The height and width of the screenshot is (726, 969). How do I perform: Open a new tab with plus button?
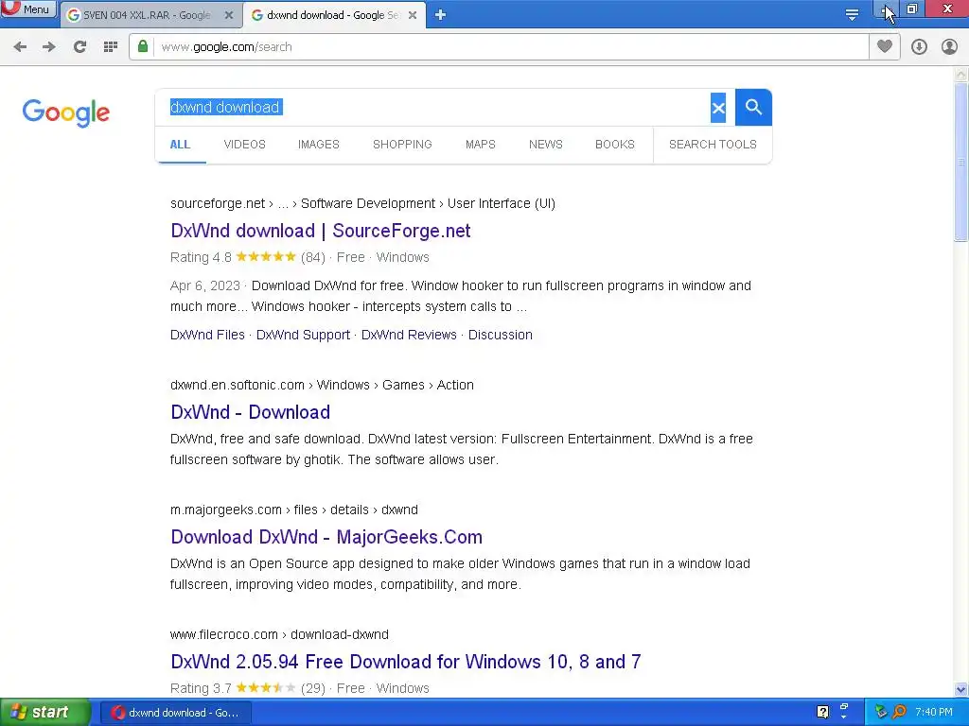(x=440, y=15)
